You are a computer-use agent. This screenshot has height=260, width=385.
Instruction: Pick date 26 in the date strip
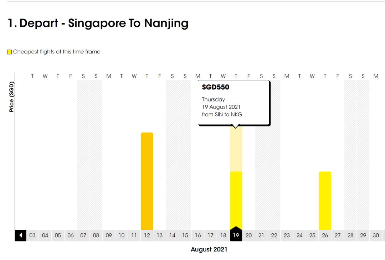(x=325, y=235)
